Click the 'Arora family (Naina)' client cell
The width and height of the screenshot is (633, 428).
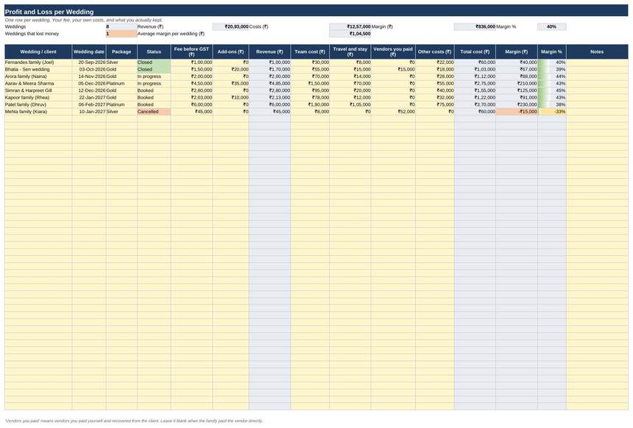point(38,76)
